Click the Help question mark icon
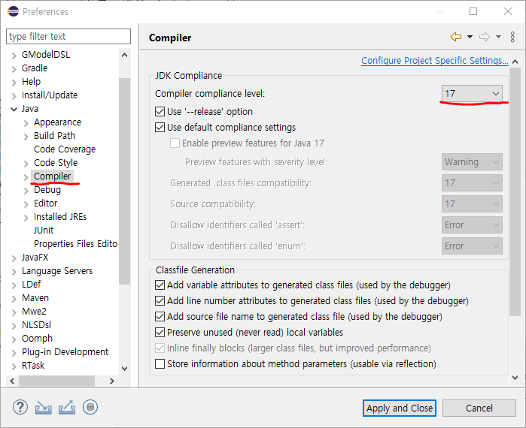 click(20, 408)
